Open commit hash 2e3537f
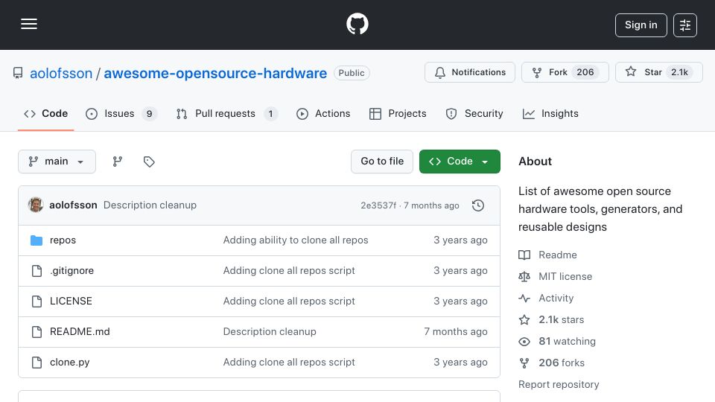 tap(378, 205)
